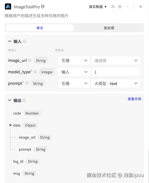149x183 pixels.
Task: Click the model_type value field showing 1
Action: point(116,72)
